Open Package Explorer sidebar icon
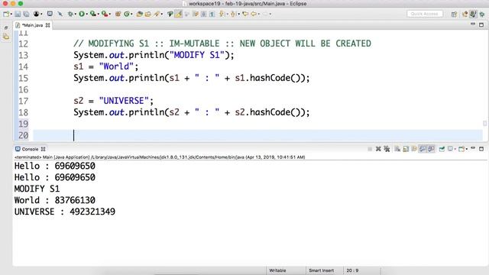The height and width of the screenshot is (275, 489). pyautogui.click(x=6, y=37)
